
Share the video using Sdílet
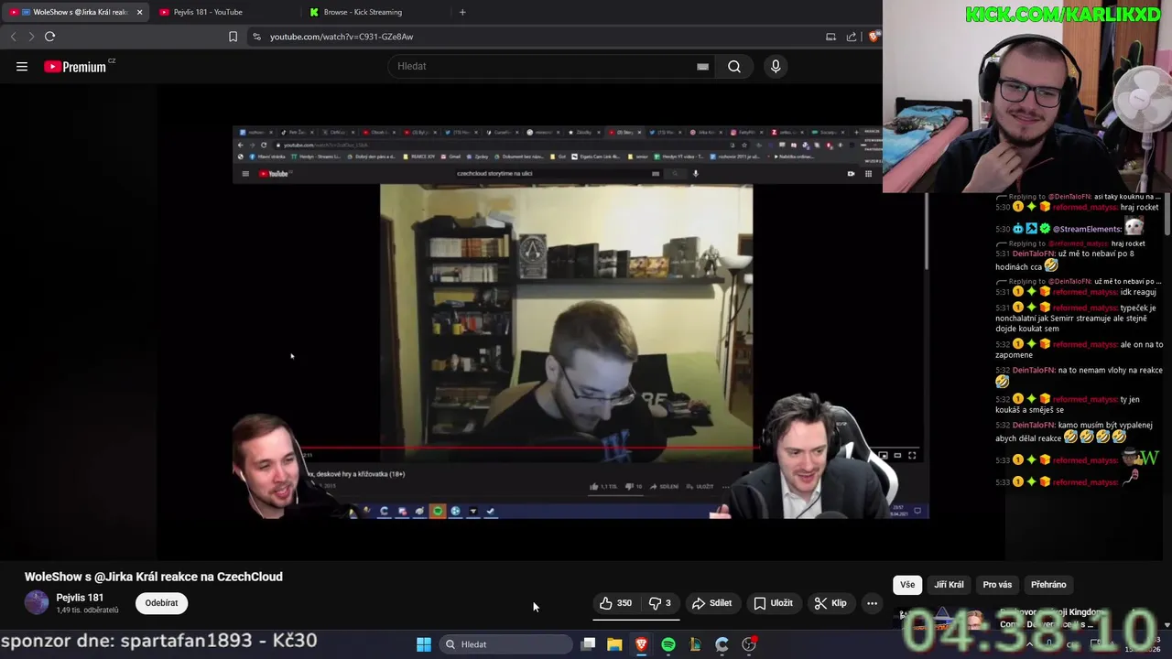(711, 603)
